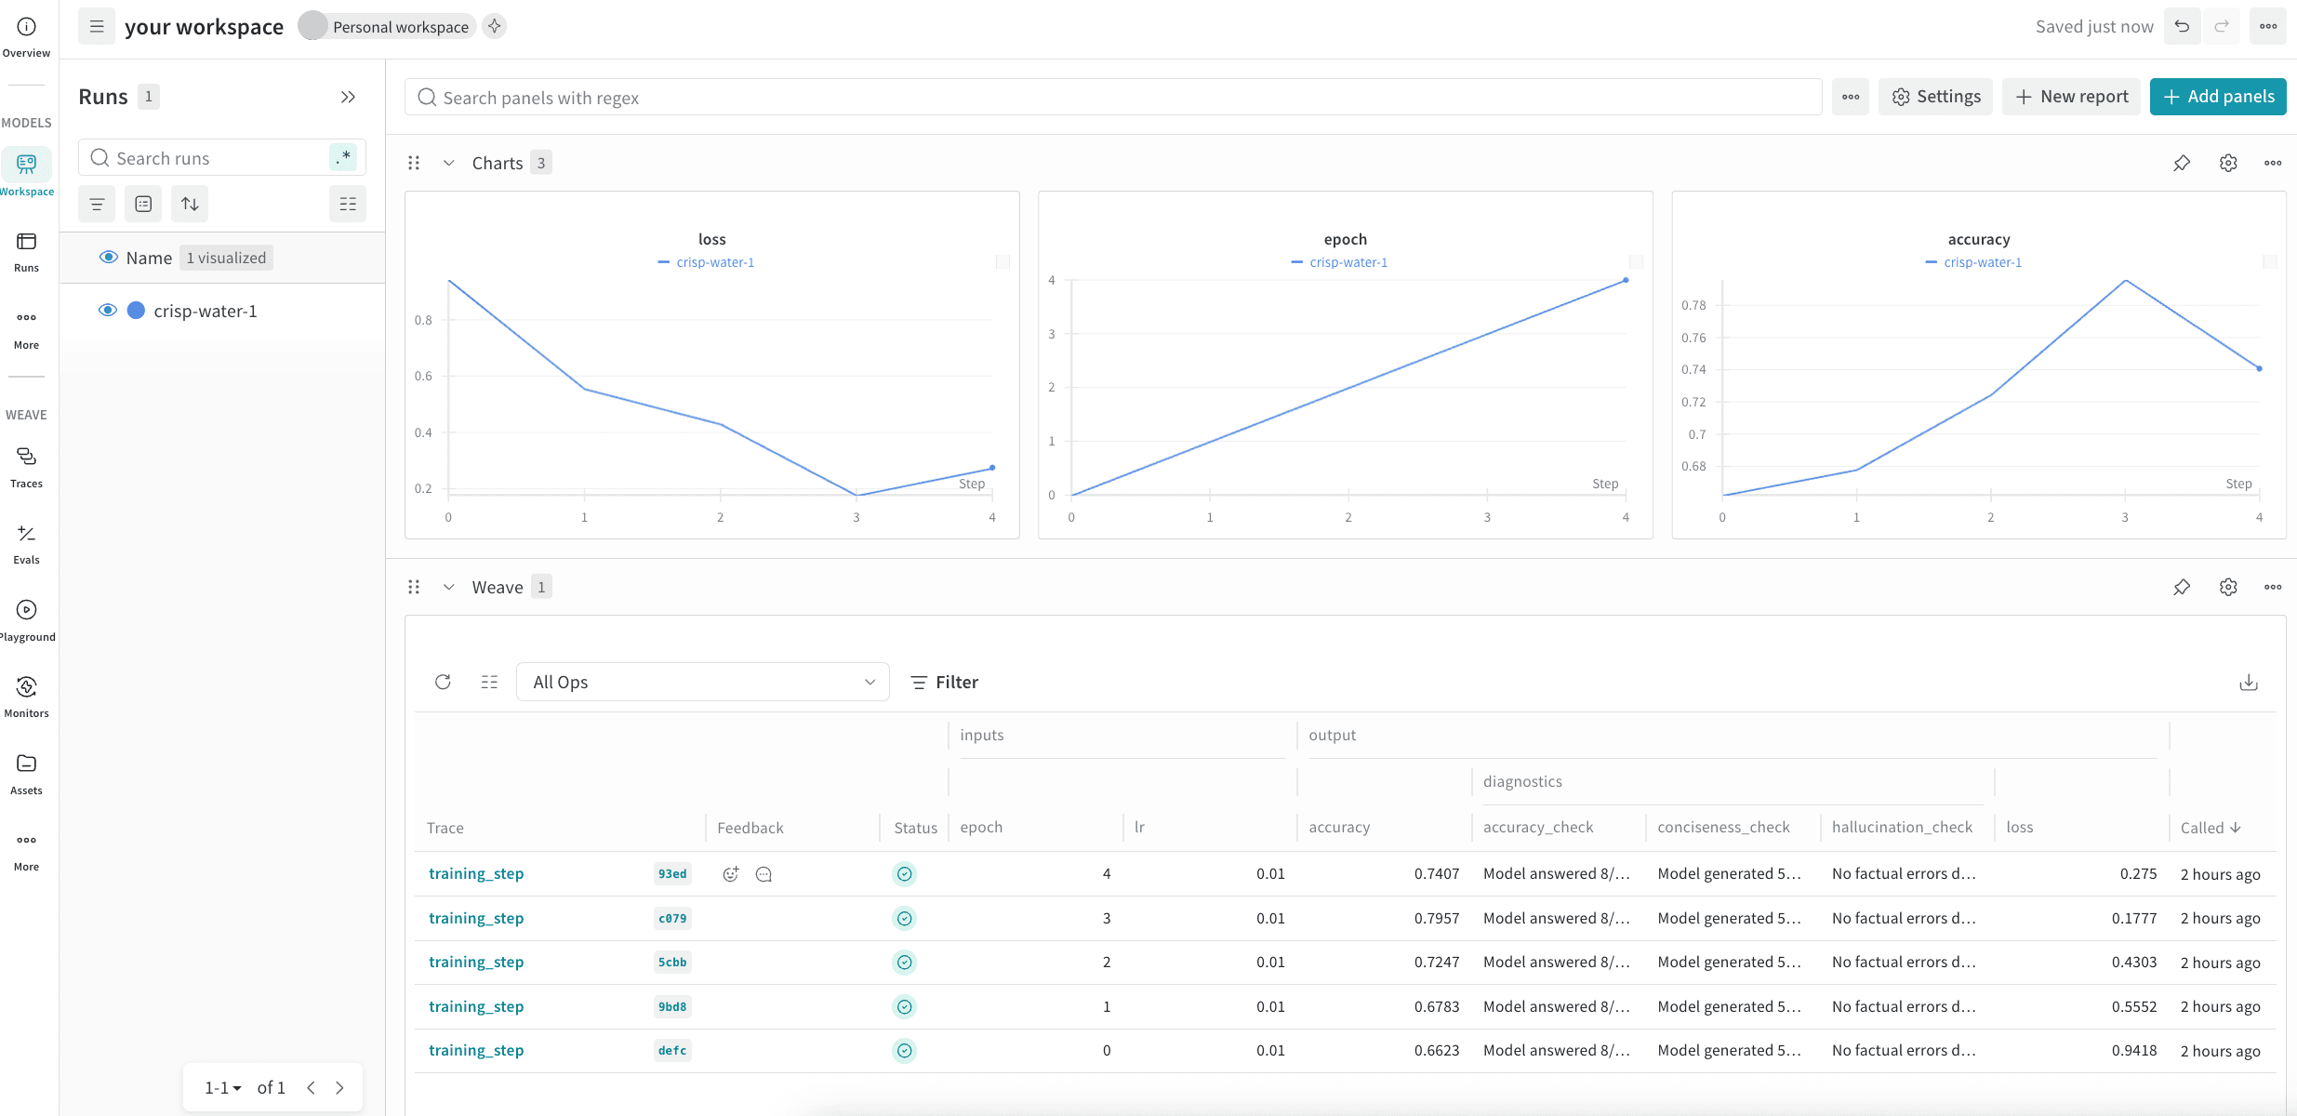Image resolution: width=2297 pixels, height=1116 pixels.
Task: Open the first training_step trace
Action: pyautogui.click(x=476, y=873)
